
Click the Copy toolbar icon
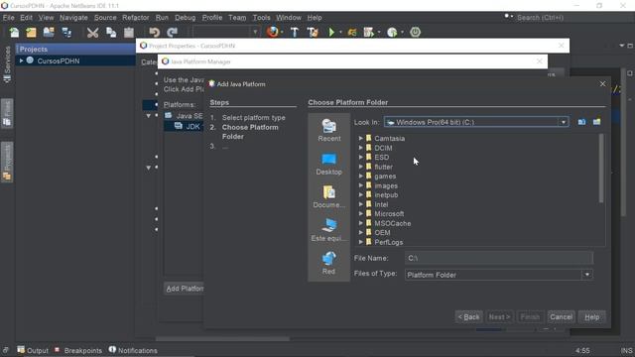coord(111,33)
